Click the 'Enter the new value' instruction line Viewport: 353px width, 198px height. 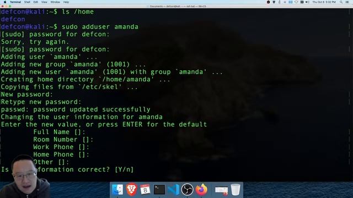pyautogui.click(x=104, y=125)
